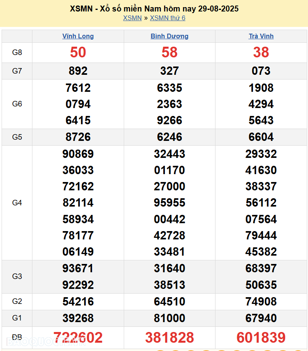Select Bình Dương G2 number 64510
Viewport: 308px width, 351px height.
pyautogui.click(x=169, y=302)
